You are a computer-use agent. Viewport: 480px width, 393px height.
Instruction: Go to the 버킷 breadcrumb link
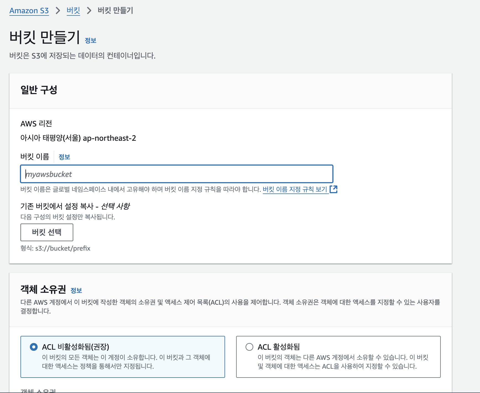[x=73, y=11]
